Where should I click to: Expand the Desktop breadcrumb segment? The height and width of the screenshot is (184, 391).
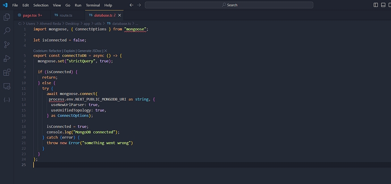[72, 23]
